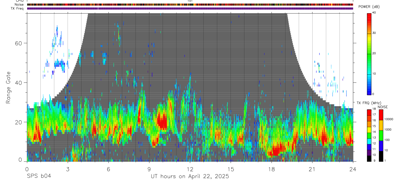
Task: Click the 40 range gate tick label
Action: pos(19,83)
